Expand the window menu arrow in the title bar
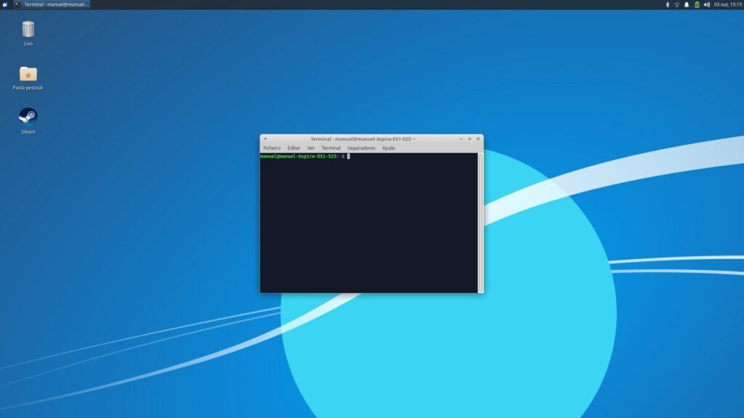Screen dimensions: 744x418 265,139
